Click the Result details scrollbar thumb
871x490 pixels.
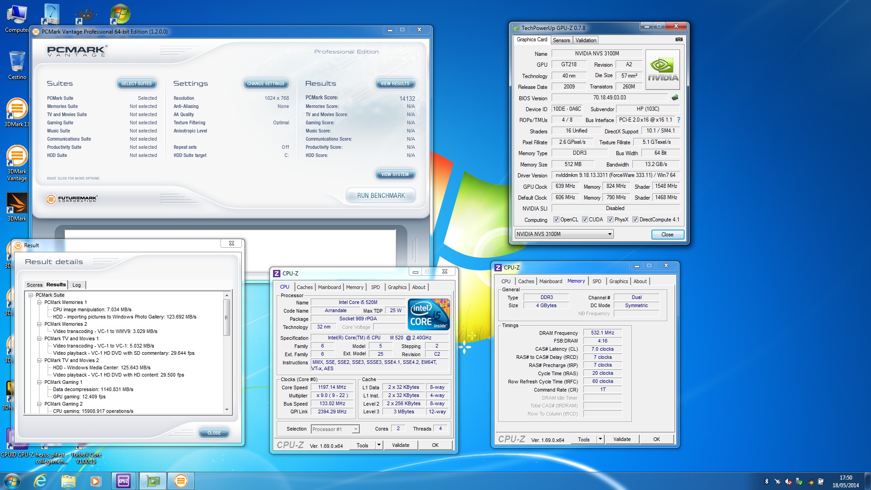227,318
